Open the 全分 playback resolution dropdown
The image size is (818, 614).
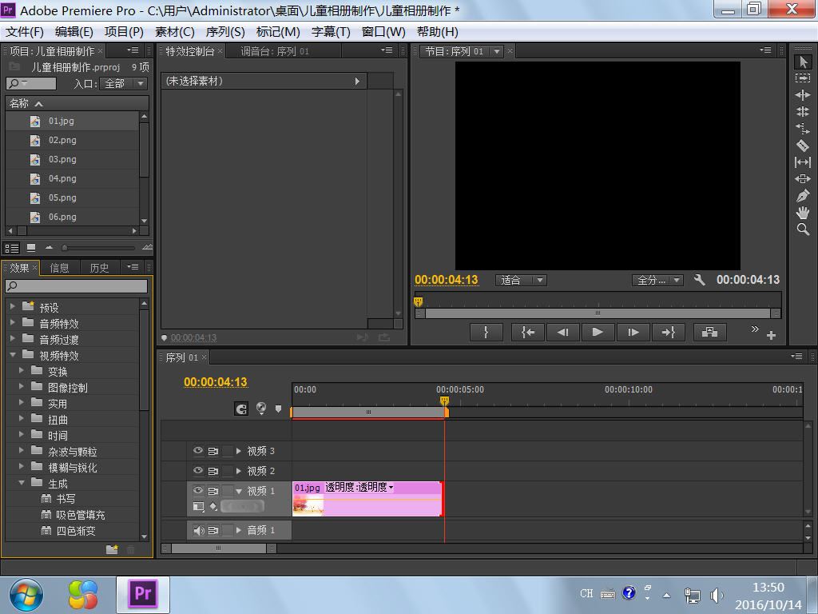point(657,281)
